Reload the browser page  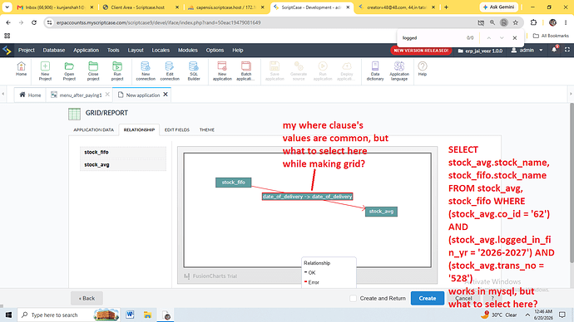(x=34, y=22)
